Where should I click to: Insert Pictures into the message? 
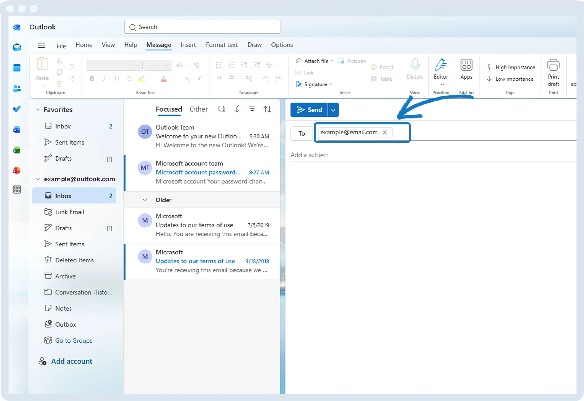pos(352,61)
